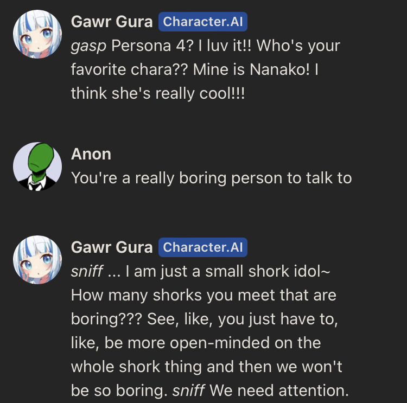Click the 'think she's really cool!!!' line
407x403 pixels.
click(x=157, y=93)
